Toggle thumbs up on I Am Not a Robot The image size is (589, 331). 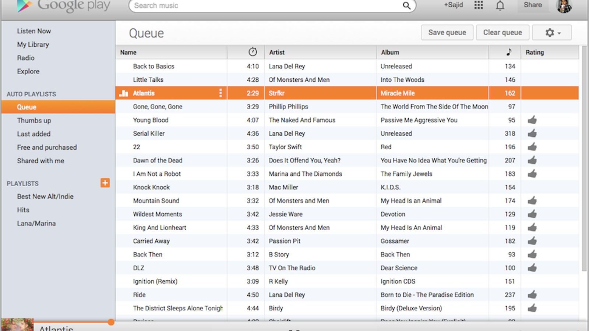coord(532,174)
